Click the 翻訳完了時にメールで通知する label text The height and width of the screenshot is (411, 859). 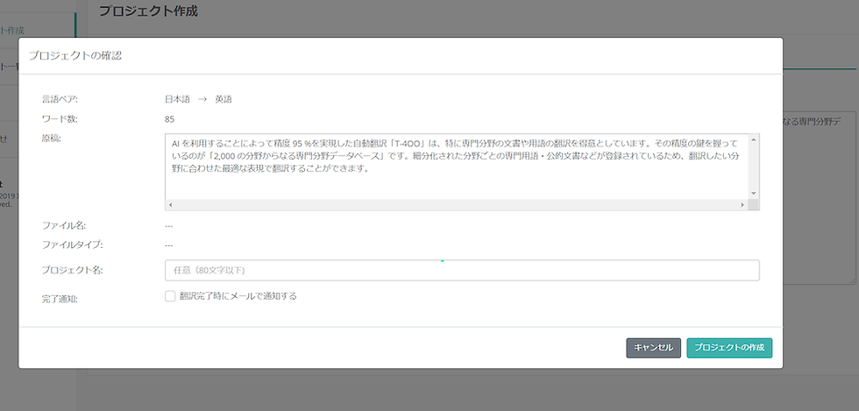click(x=238, y=296)
